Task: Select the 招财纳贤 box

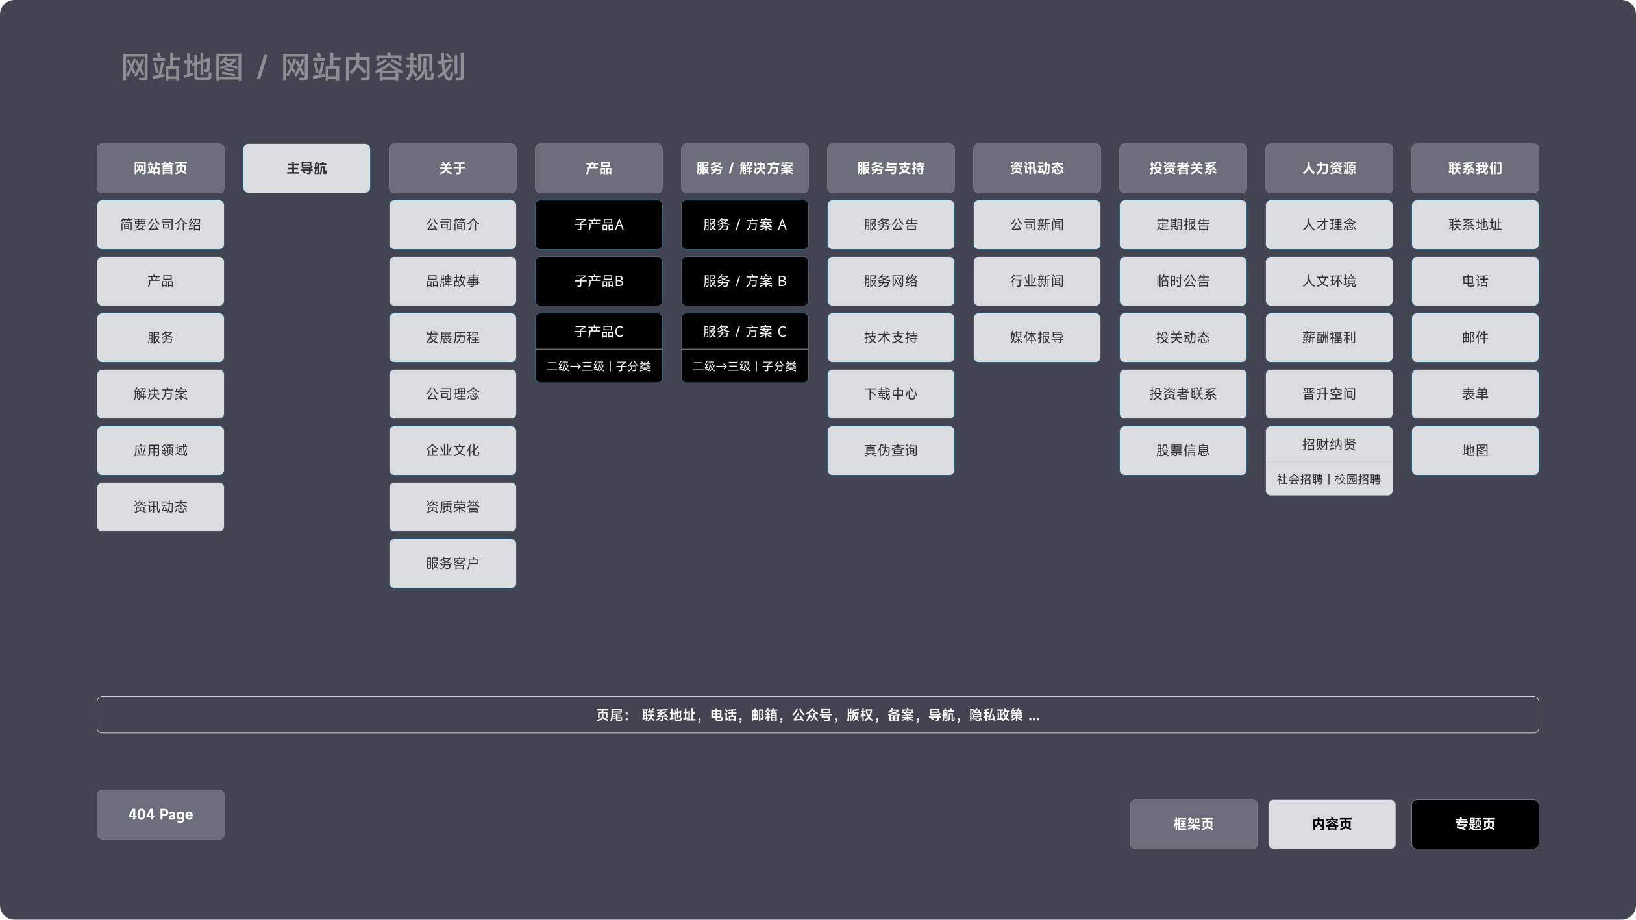Action: pos(1328,444)
